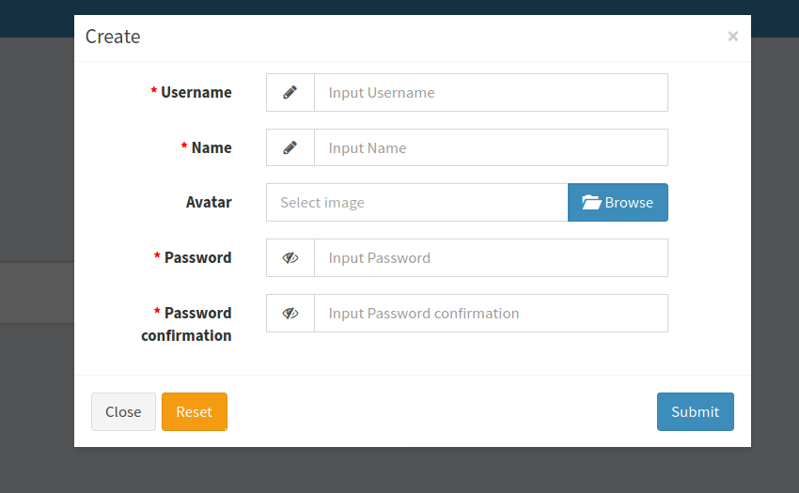Focus the Input Username text field

tap(491, 93)
